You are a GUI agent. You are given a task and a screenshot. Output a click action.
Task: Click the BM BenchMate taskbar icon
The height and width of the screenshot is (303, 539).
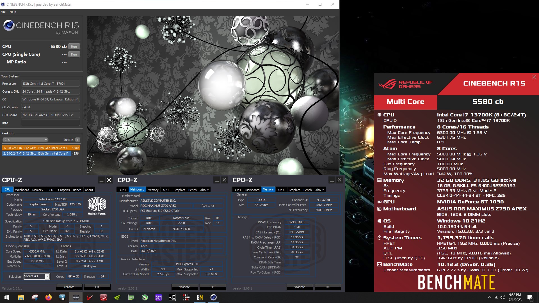coord(200,297)
